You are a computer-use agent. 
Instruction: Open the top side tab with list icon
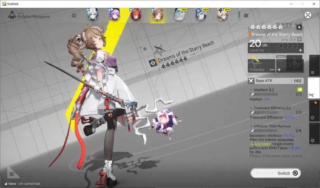coord(314,66)
